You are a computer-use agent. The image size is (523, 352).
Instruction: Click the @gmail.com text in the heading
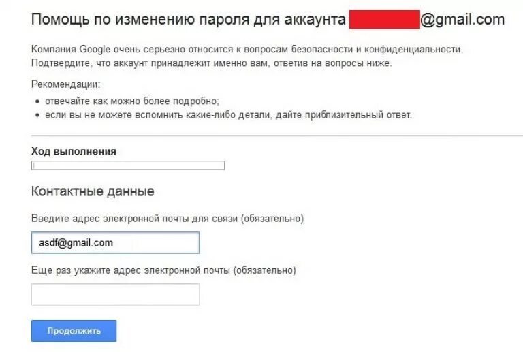point(462,20)
